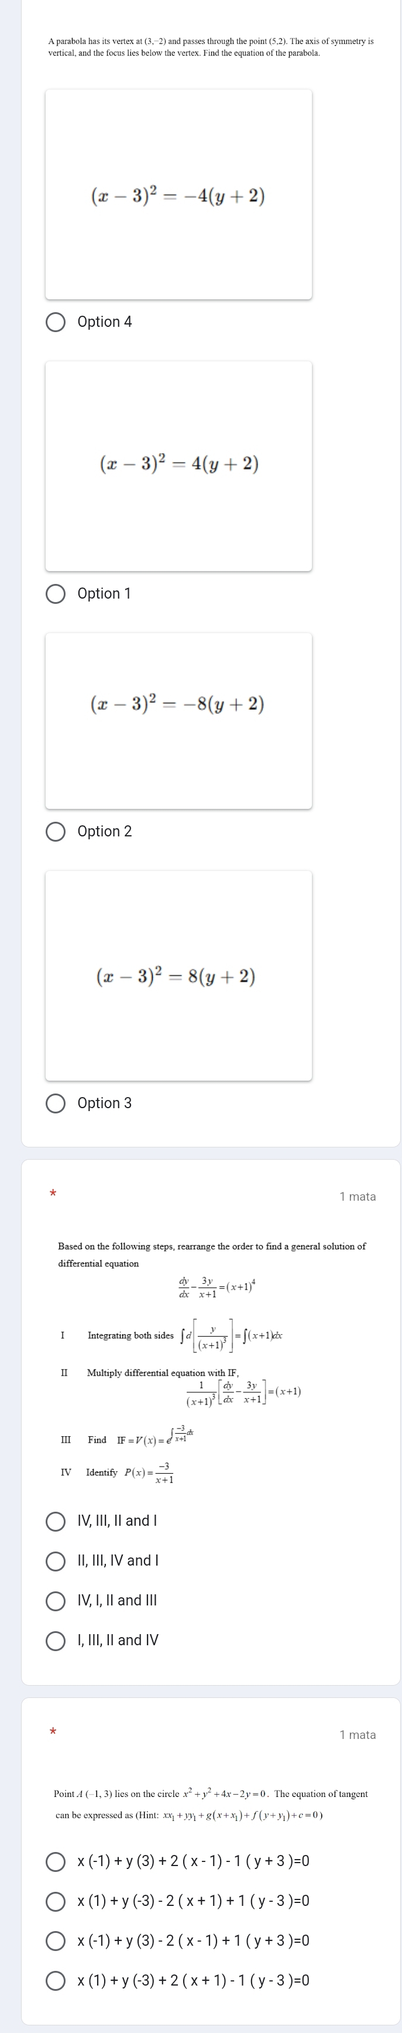Click the parabola vertex question text image
This screenshot has width=402, height=2033.
[x=211, y=46]
